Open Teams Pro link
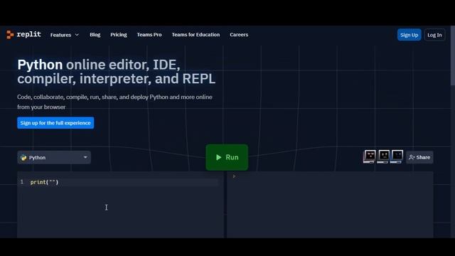This screenshot has width=455, height=256. coord(149,35)
